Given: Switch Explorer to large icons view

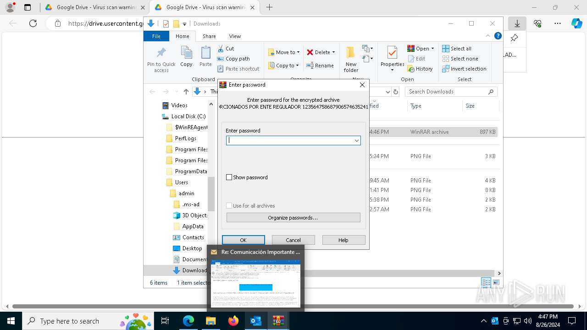Looking at the screenshot, I should [x=496, y=282].
